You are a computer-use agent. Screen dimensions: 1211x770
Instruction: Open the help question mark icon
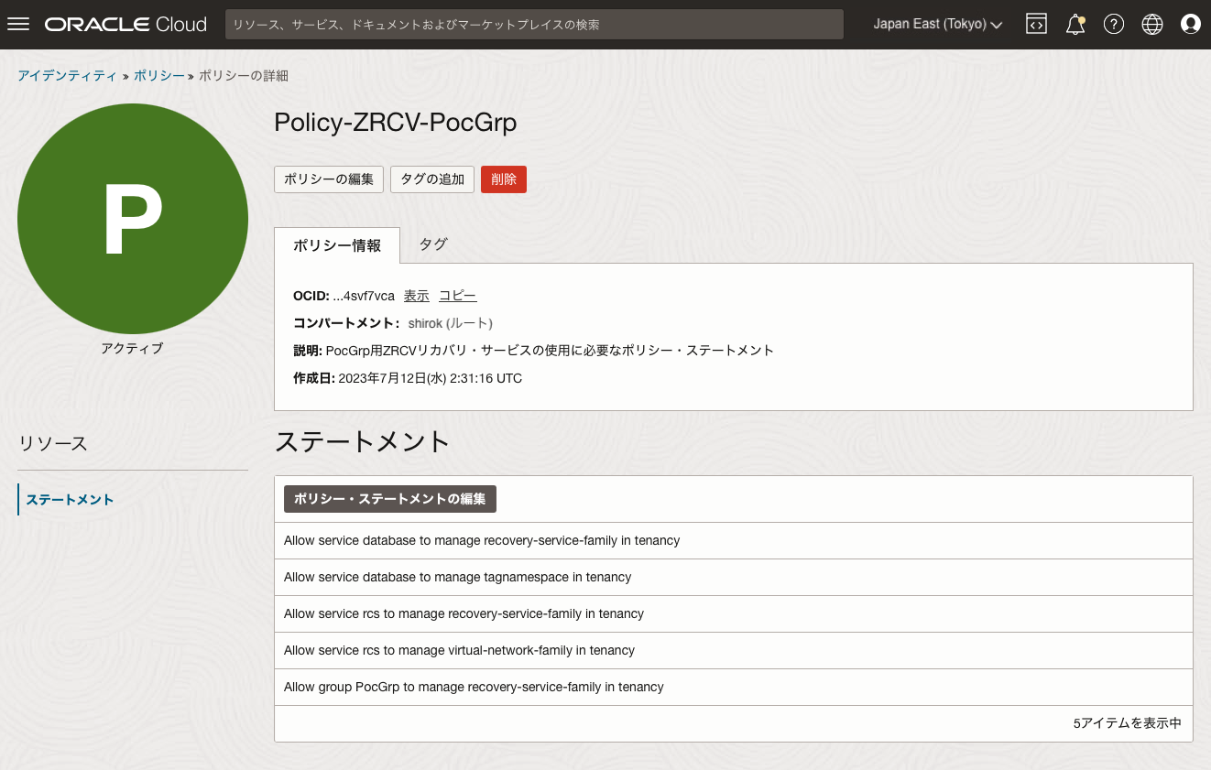[x=1114, y=25]
